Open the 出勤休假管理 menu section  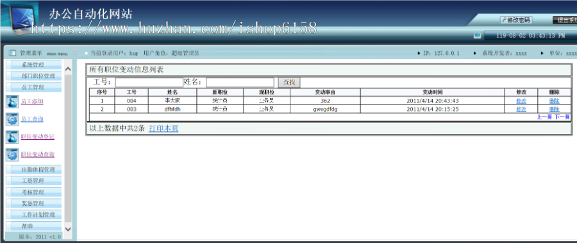tap(33, 170)
